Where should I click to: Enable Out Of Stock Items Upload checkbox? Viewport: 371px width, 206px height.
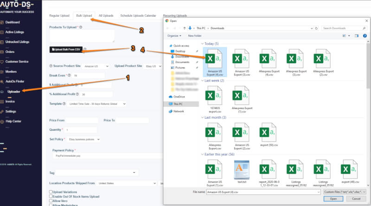coord(51,196)
